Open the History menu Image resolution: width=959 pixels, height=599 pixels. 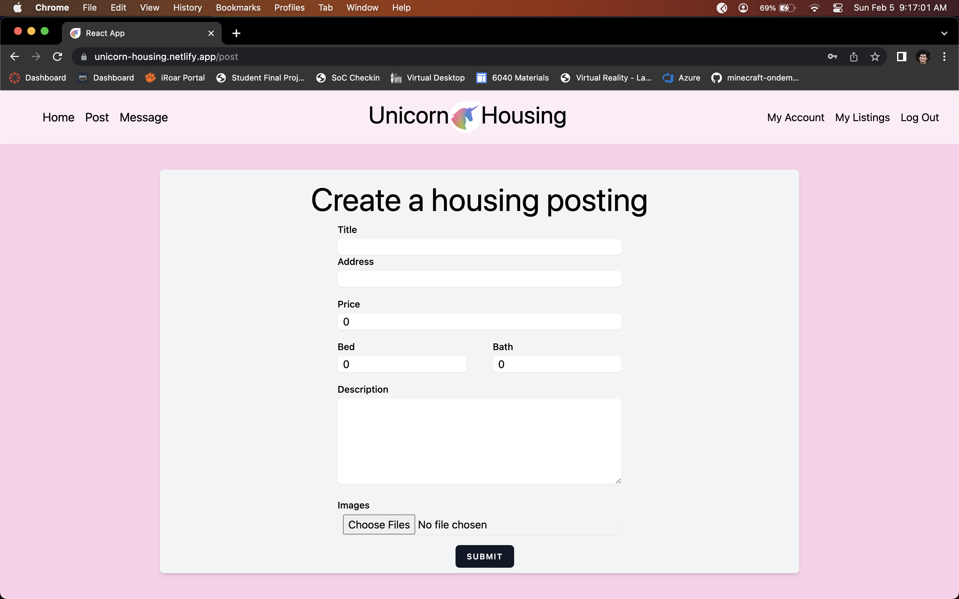187,8
